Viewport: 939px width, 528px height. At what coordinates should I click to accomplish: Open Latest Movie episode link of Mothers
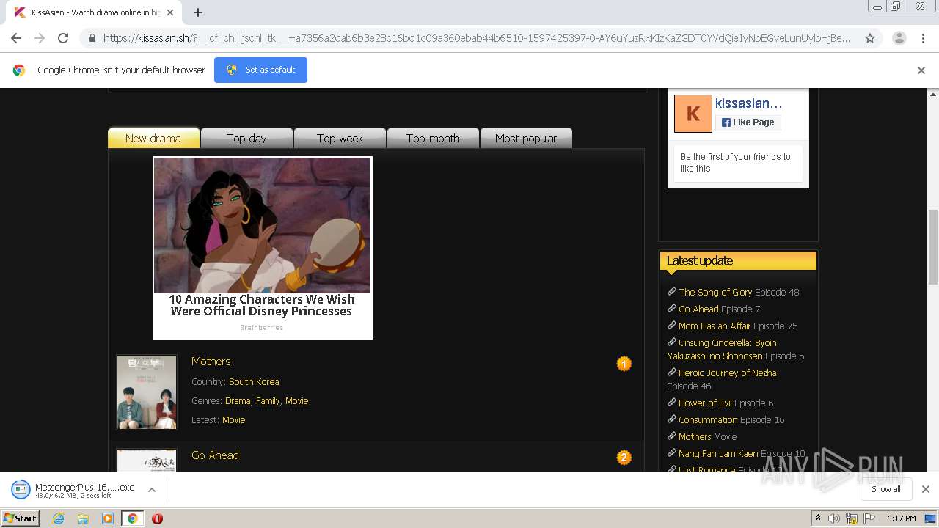click(x=233, y=419)
